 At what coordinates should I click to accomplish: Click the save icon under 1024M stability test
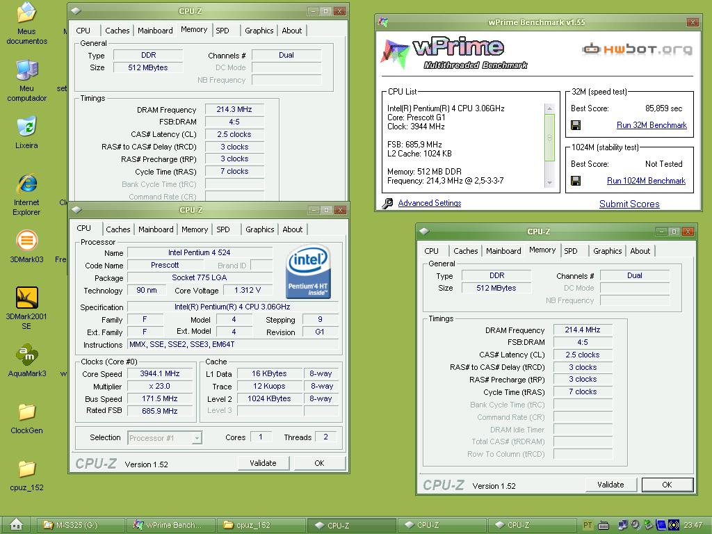point(576,181)
